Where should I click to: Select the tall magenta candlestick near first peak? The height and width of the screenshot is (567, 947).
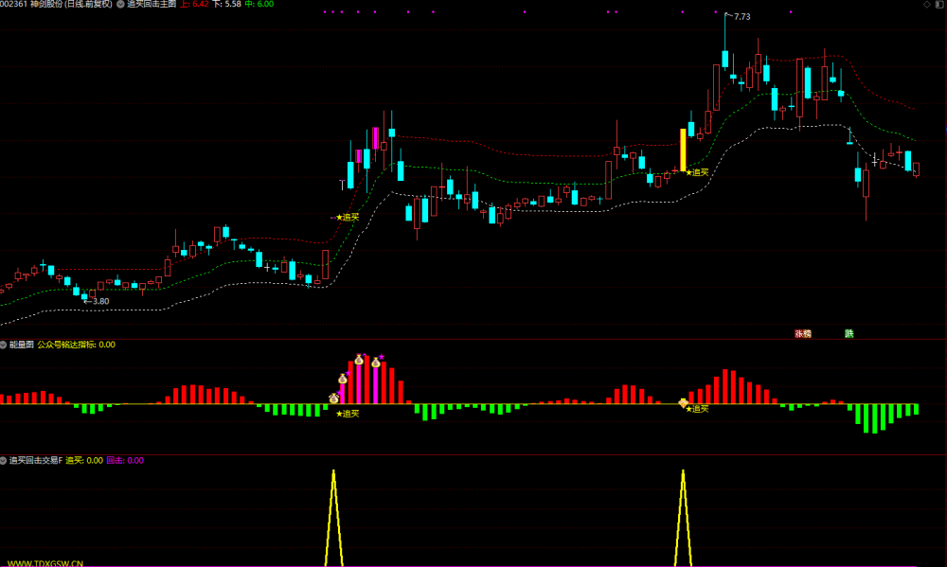click(376, 138)
